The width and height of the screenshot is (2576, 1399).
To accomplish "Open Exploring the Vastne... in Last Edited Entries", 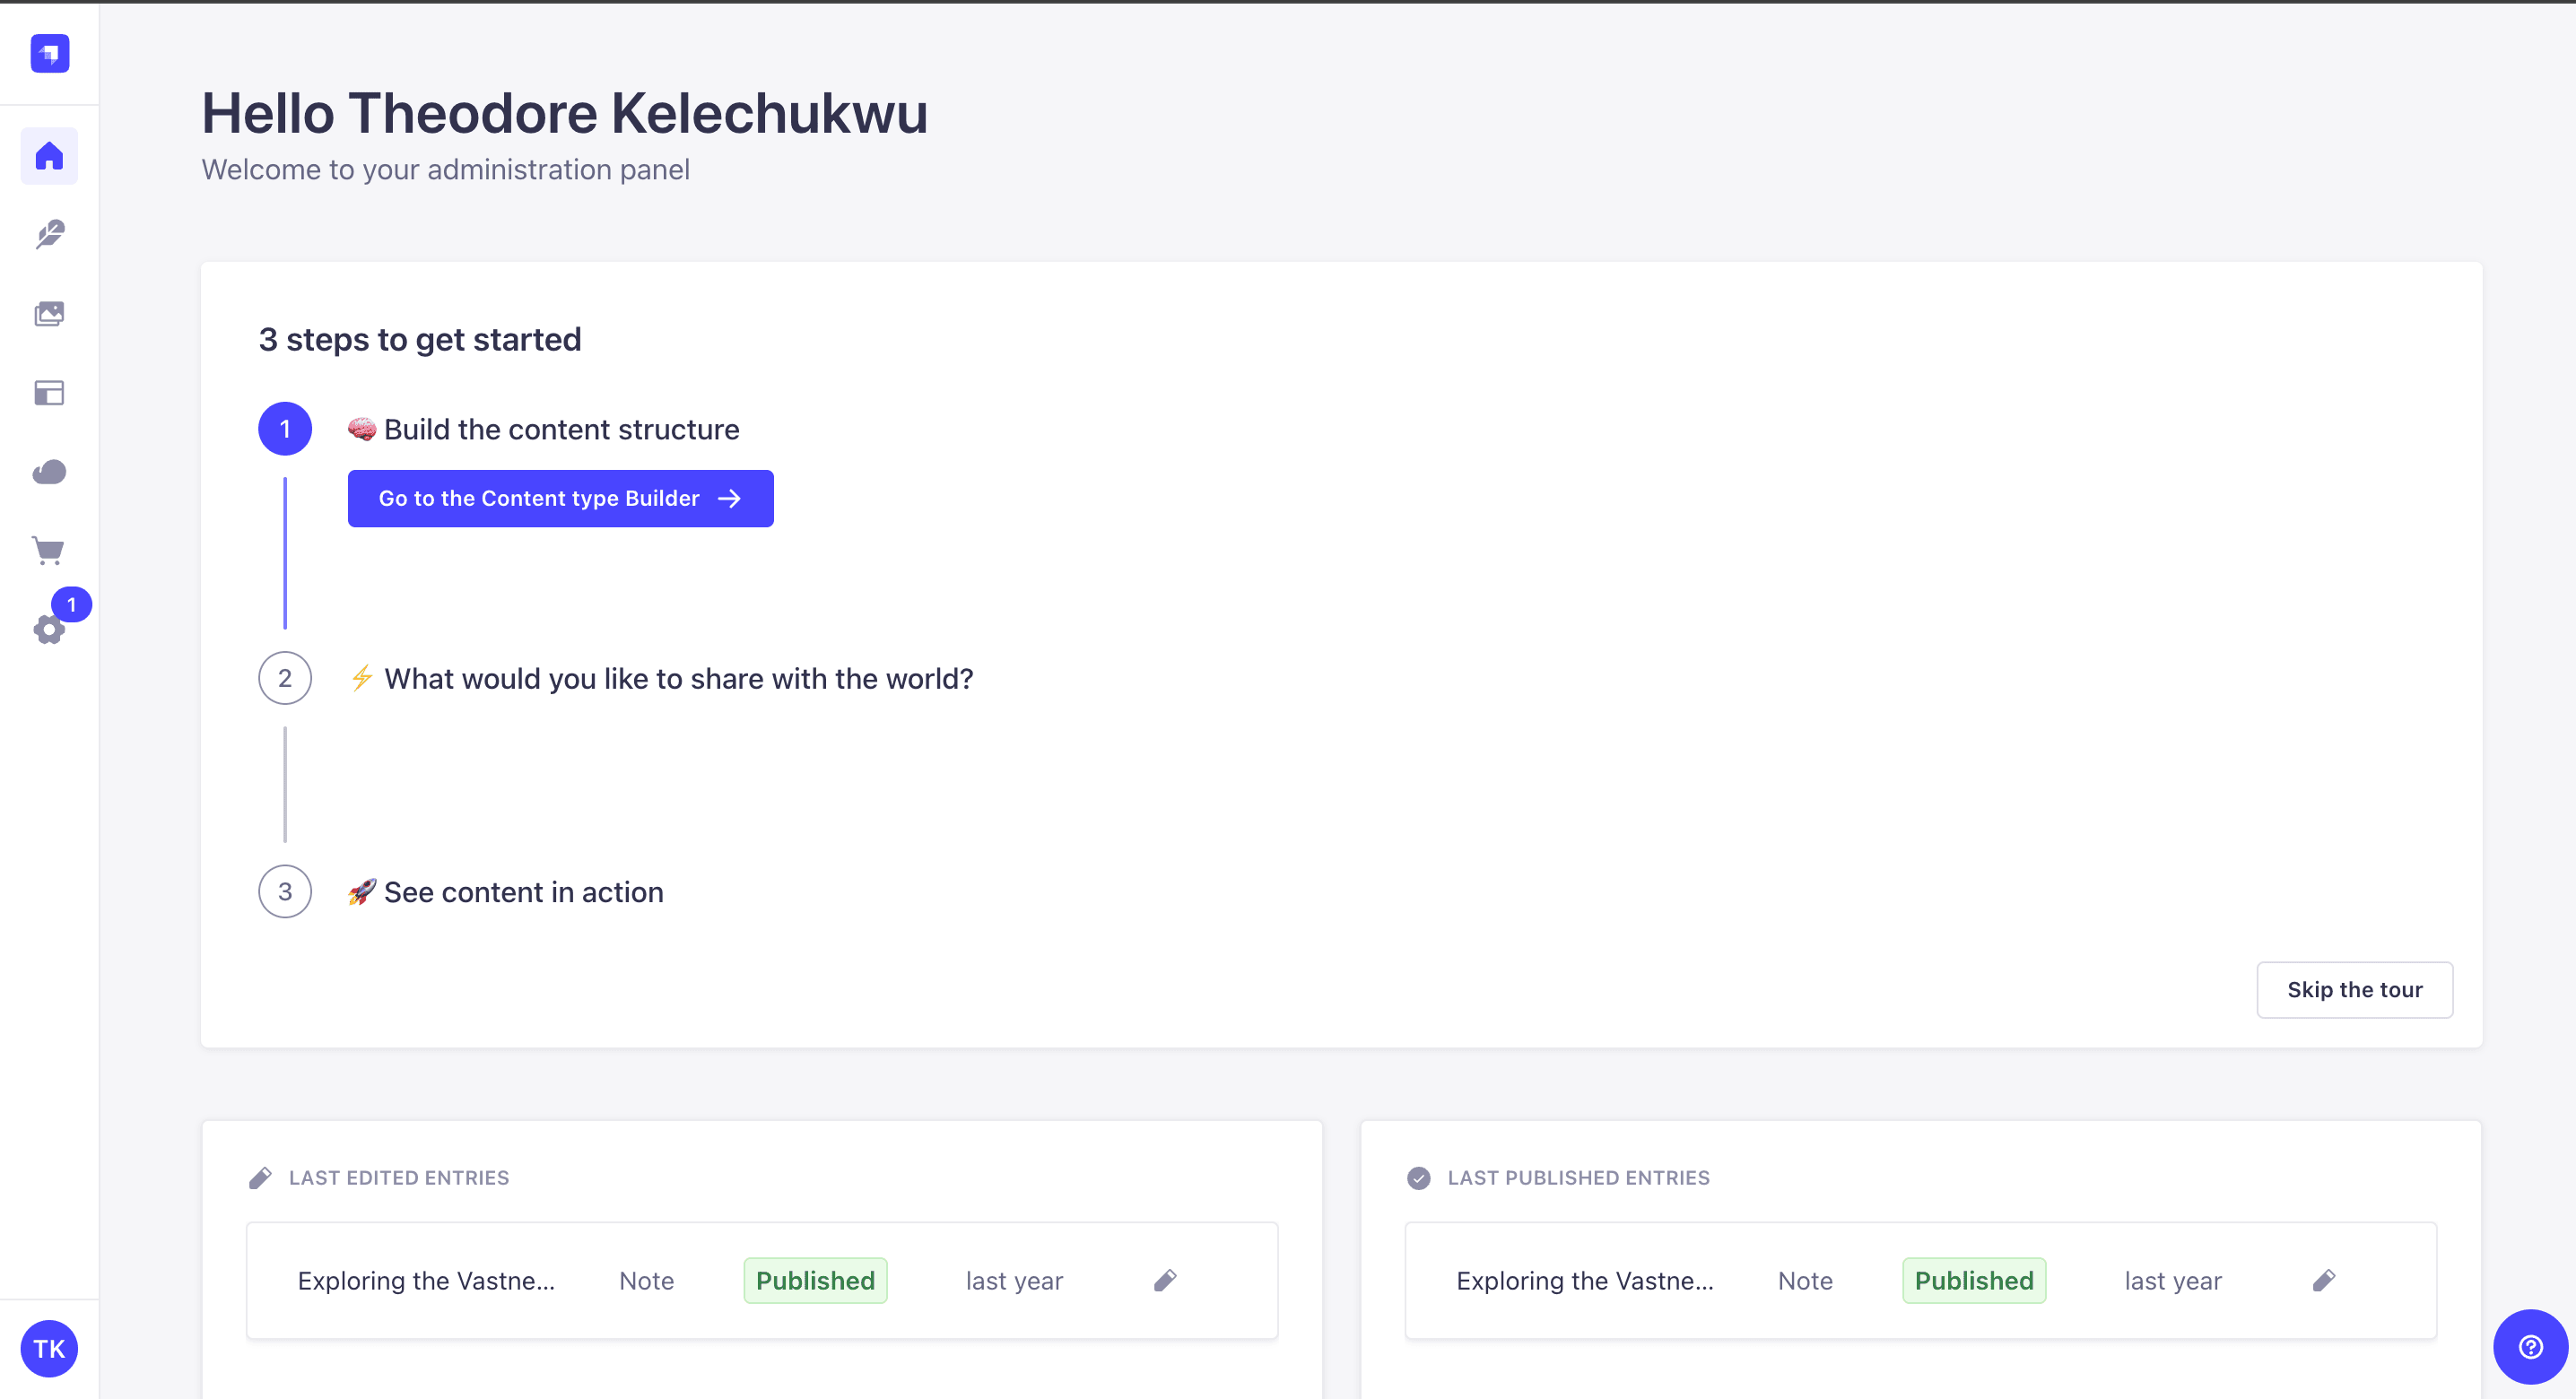I will 426,1281.
